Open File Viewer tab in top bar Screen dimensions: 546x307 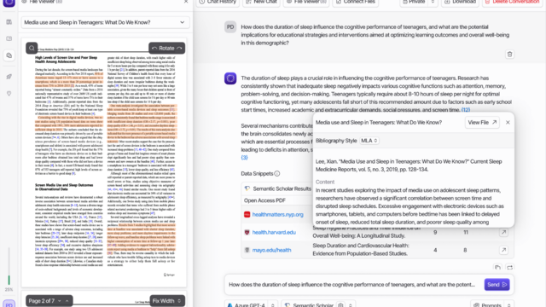click(306, 2)
